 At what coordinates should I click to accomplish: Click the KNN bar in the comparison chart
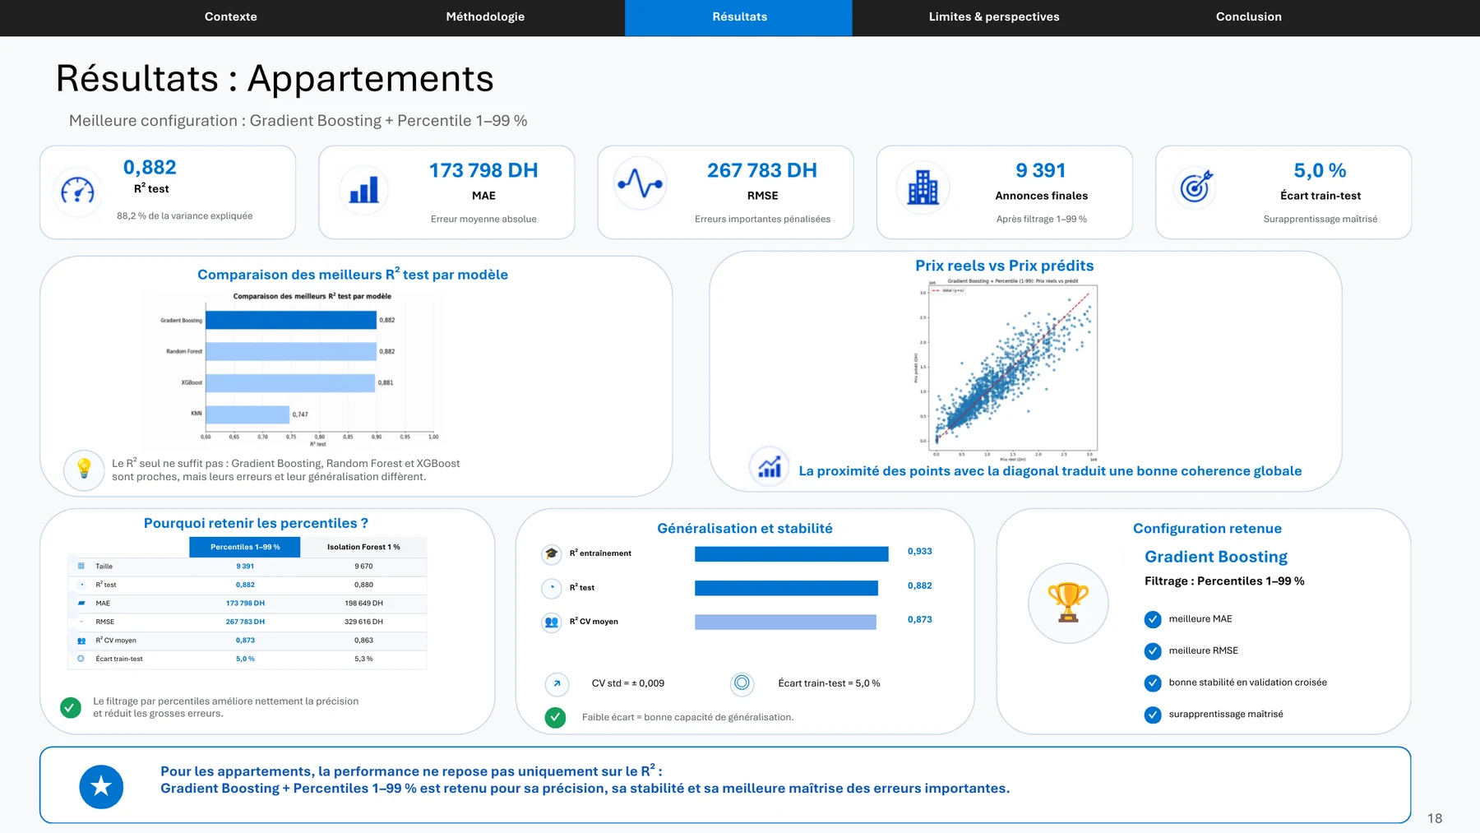(x=247, y=414)
